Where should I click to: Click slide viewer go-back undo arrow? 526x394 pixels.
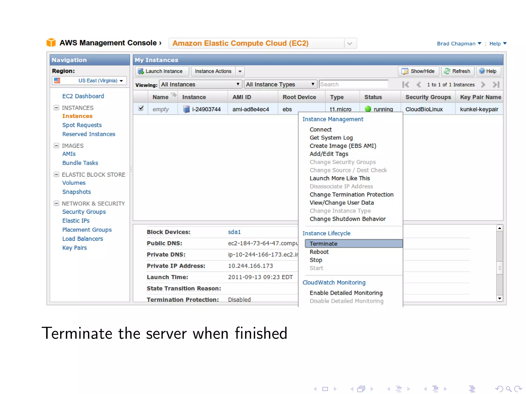tap(499, 389)
